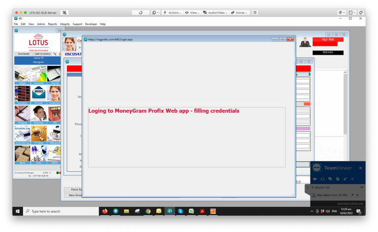Open the Links module tile
This screenshot has height=232, width=378.
coord(38,155)
